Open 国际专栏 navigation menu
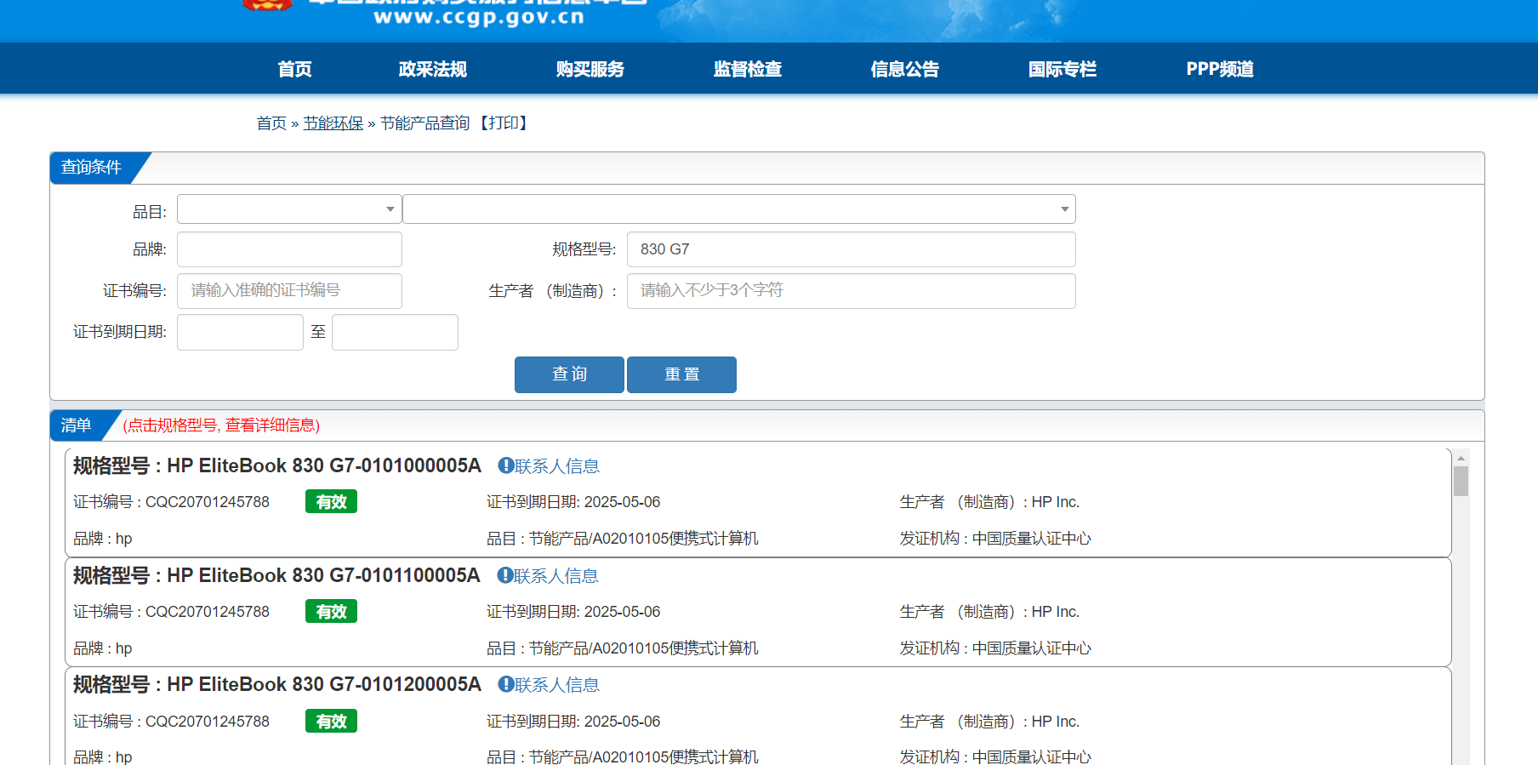Image resolution: width=1538 pixels, height=765 pixels. pyautogui.click(x=1062, y=69)
